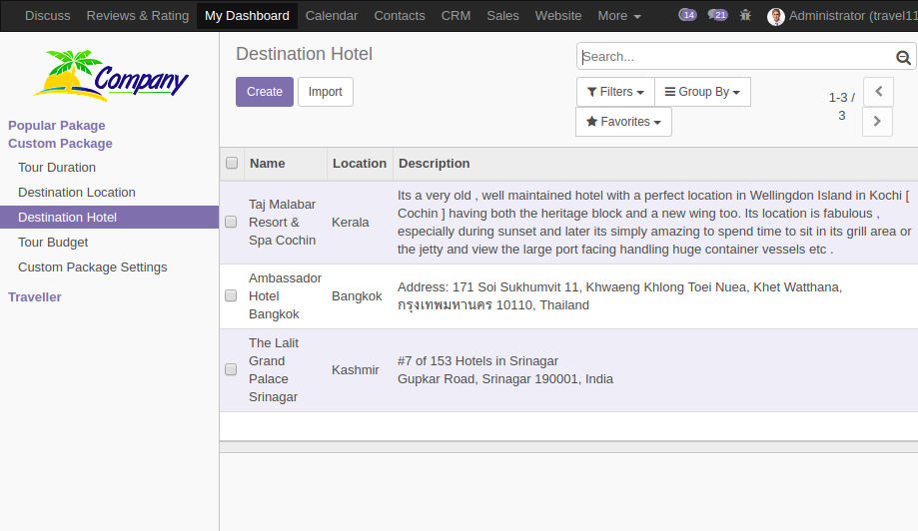This screenshot has height=531, width=918.
Task: Check the Taj Malabar Resort row checkbox
Action: point(231,222)
